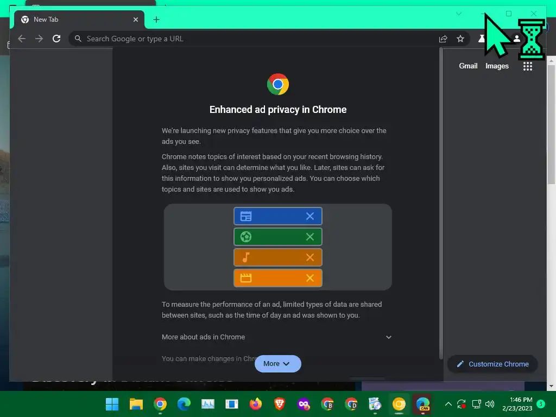This screenshot has height=417, width=556.
Task: Open Windows Start menu
Action: pyautogui.click(x=112, y=404)
